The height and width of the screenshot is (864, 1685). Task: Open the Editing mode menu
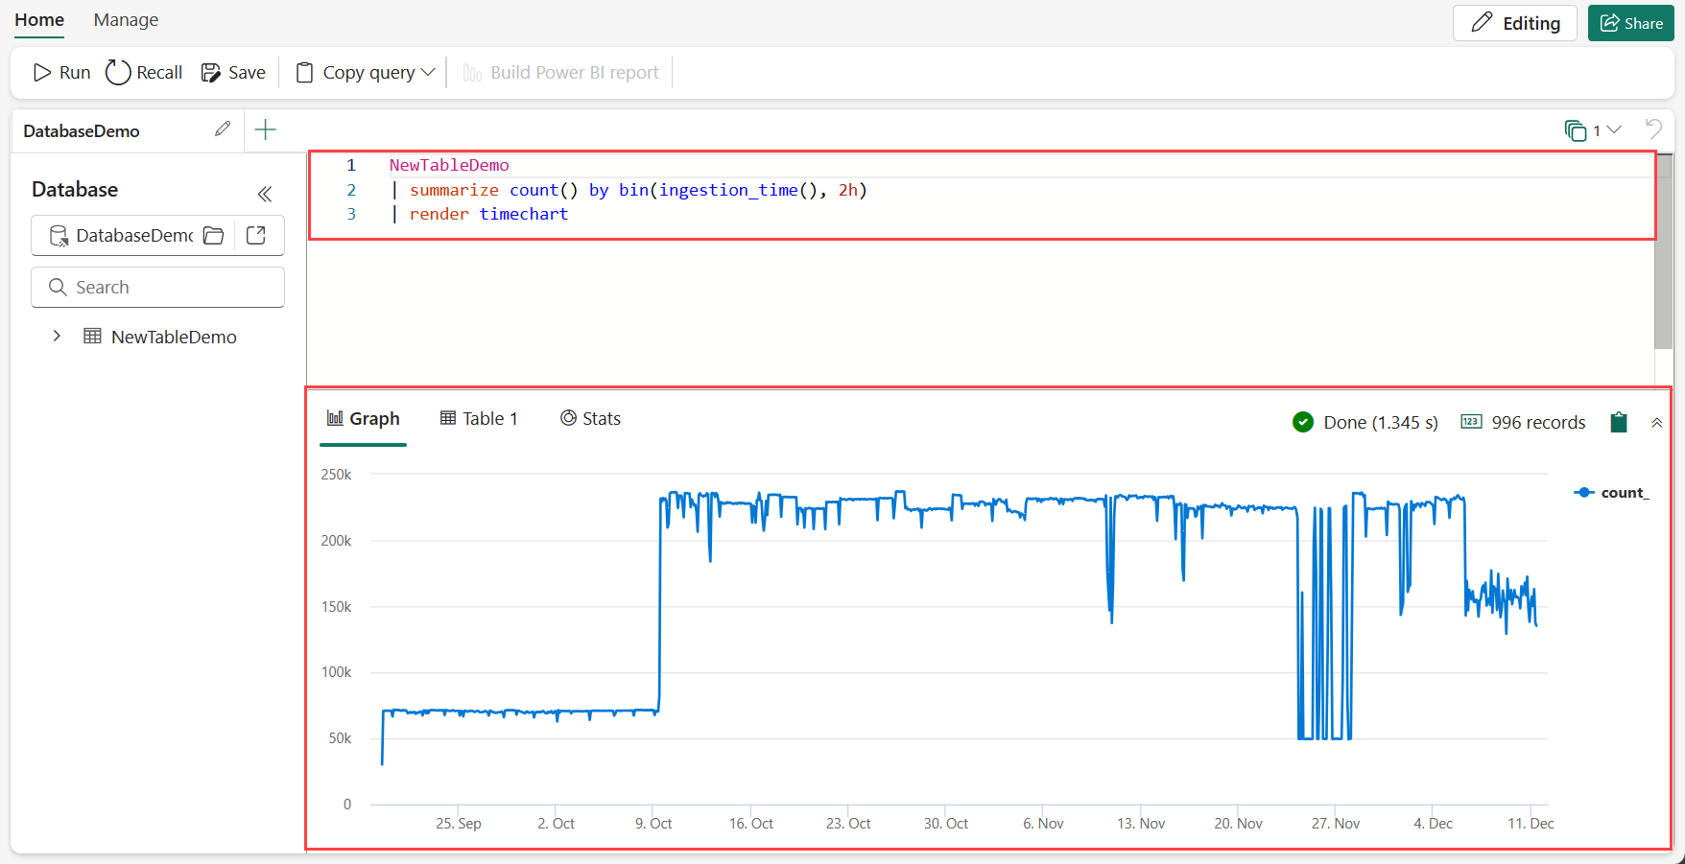pyautogui.click(x=1515, y=23)
